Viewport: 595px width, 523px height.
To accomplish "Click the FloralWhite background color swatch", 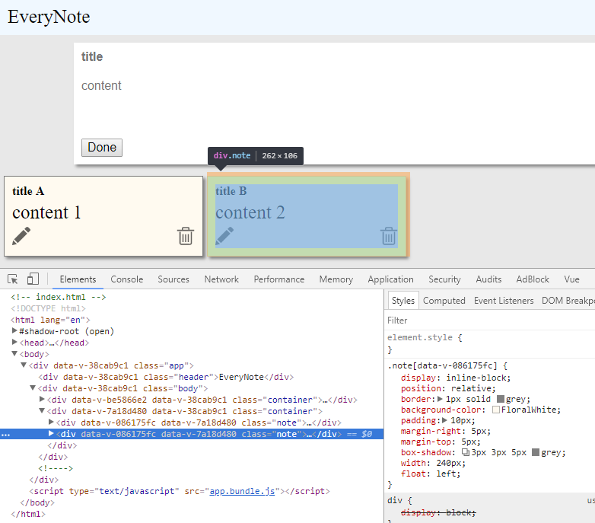I will point(496,410).
